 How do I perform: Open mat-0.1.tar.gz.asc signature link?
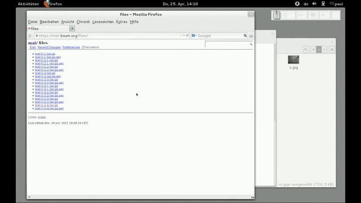tap(48, 57)
